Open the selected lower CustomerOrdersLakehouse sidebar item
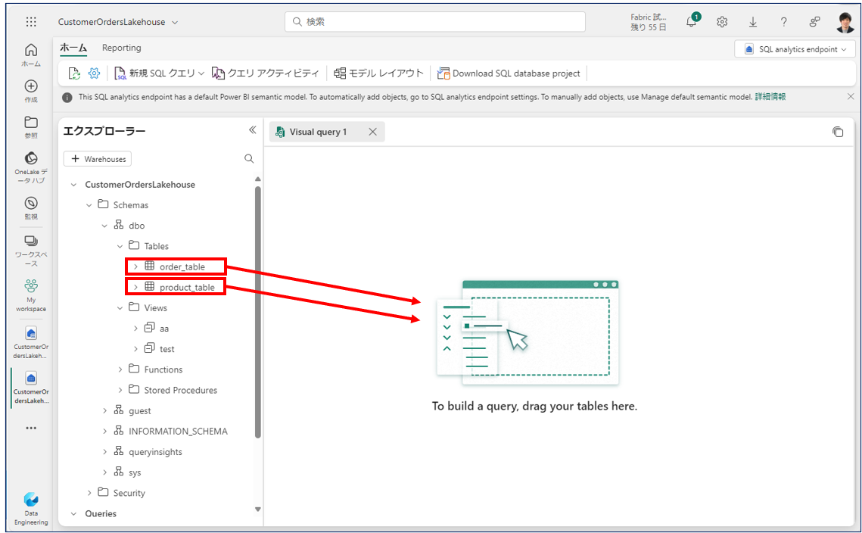Image resolution: width=862 pixels, height=533 pixels. [x=31, y=388]
